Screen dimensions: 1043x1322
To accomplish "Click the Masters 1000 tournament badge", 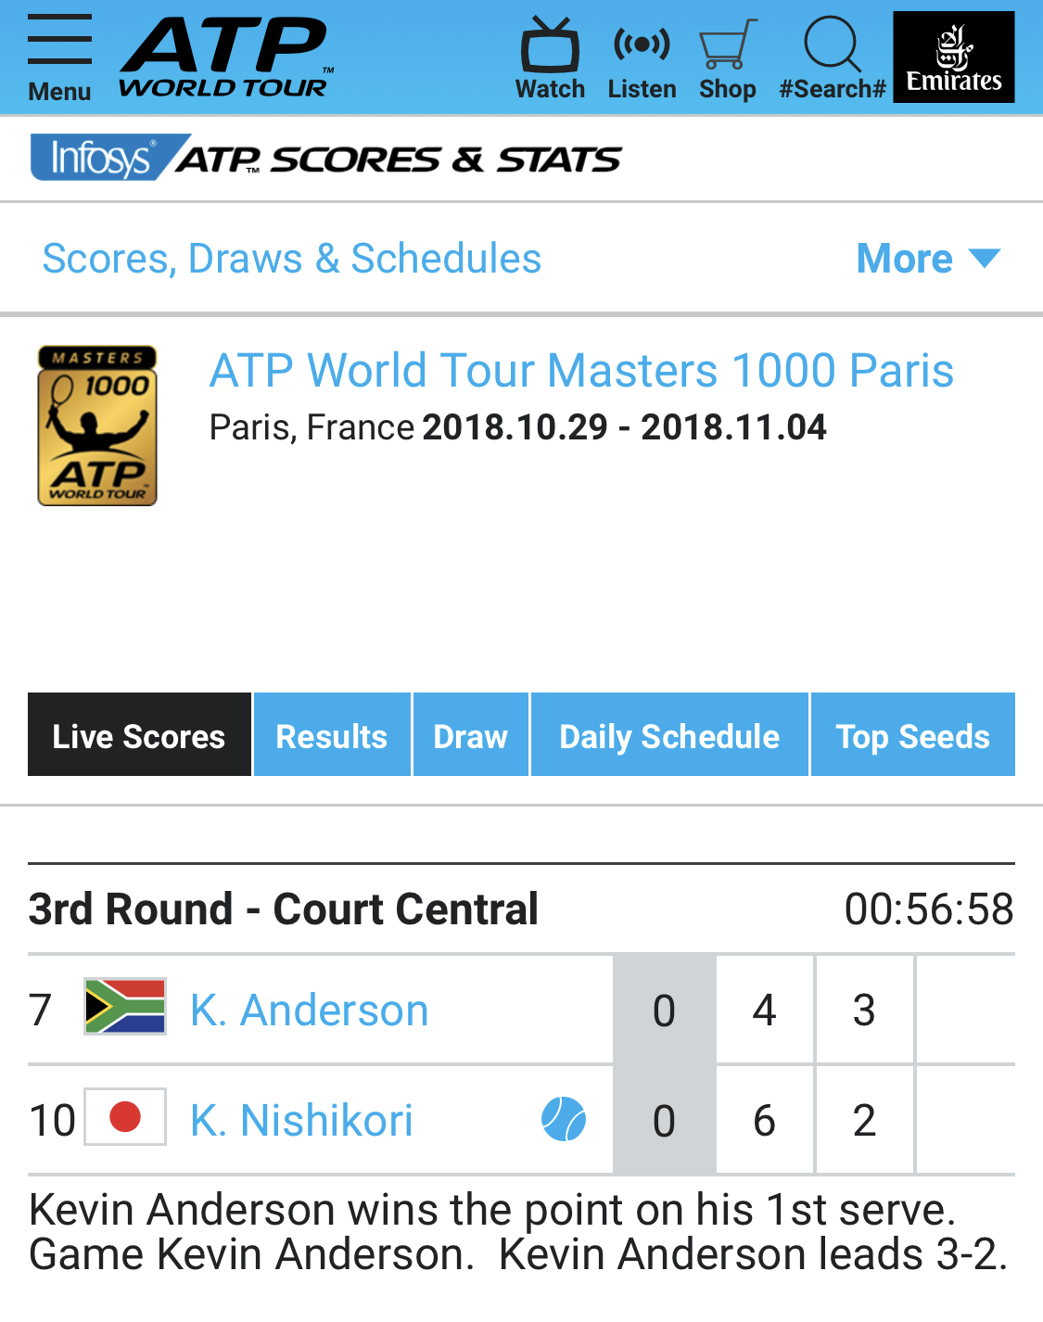I will click(97, 426).
